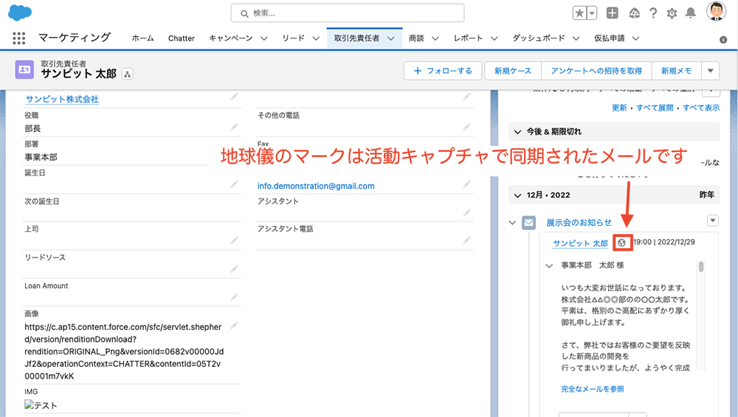Open the レポート tab

coord(469,38)
